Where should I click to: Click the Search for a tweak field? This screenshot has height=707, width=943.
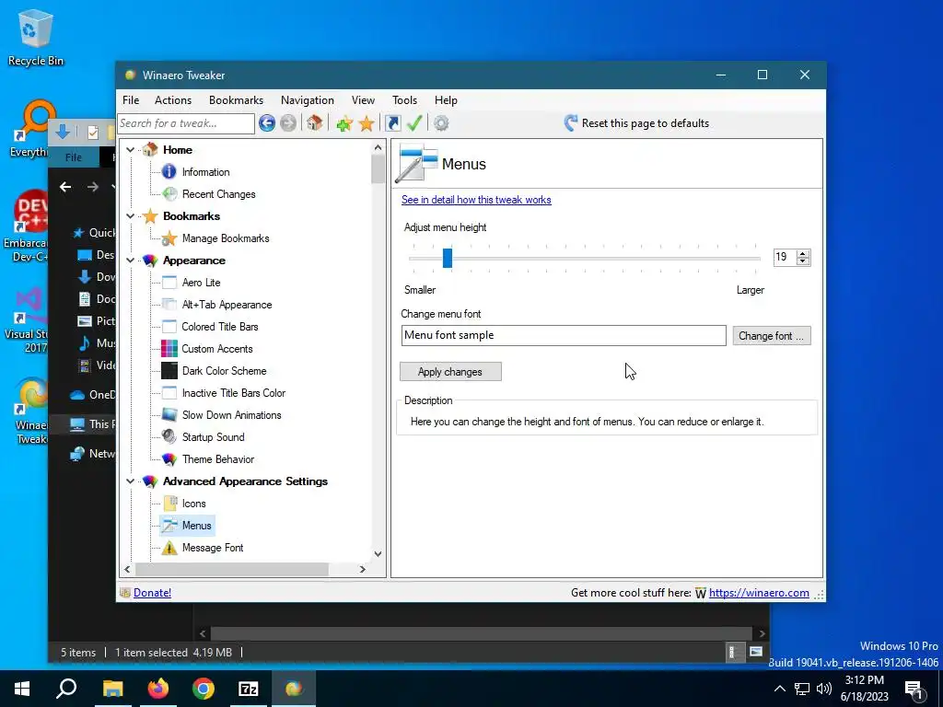(186, 123)
